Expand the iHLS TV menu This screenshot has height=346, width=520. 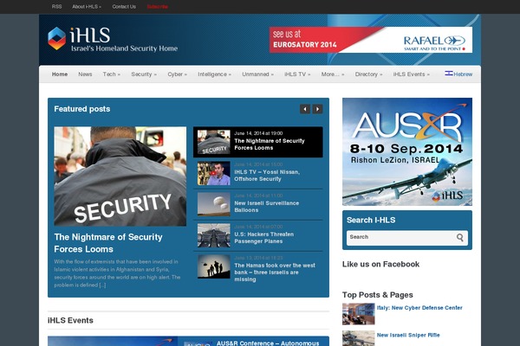point(297,74)
